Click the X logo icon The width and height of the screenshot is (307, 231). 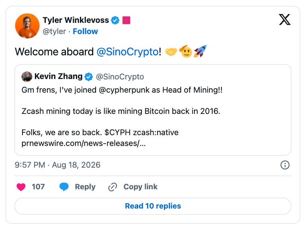(x=284, y=20)
